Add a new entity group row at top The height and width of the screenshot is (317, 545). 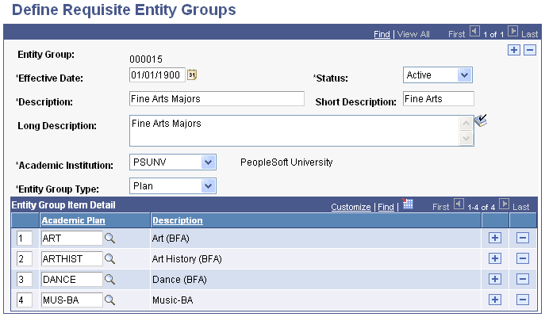pyautogui.click(x=514, y=50)
